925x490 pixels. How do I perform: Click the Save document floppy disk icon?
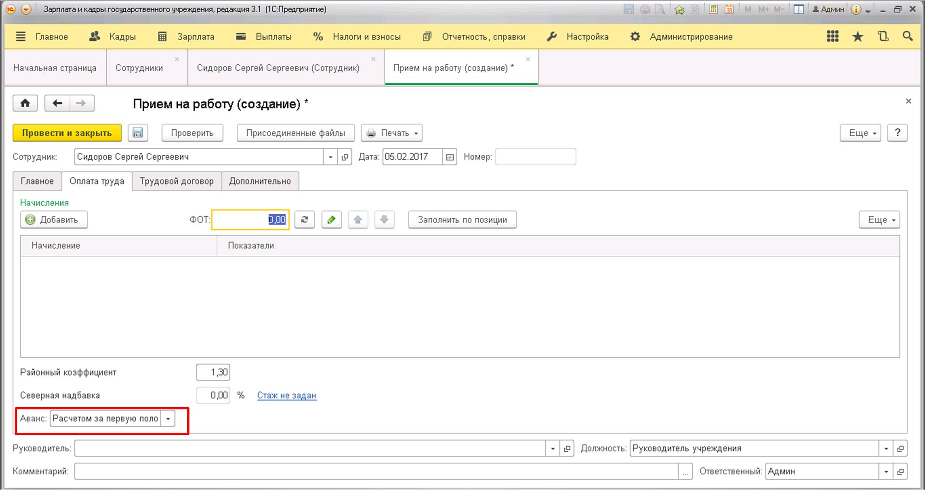pyautogui.click(x=138, y=133)
